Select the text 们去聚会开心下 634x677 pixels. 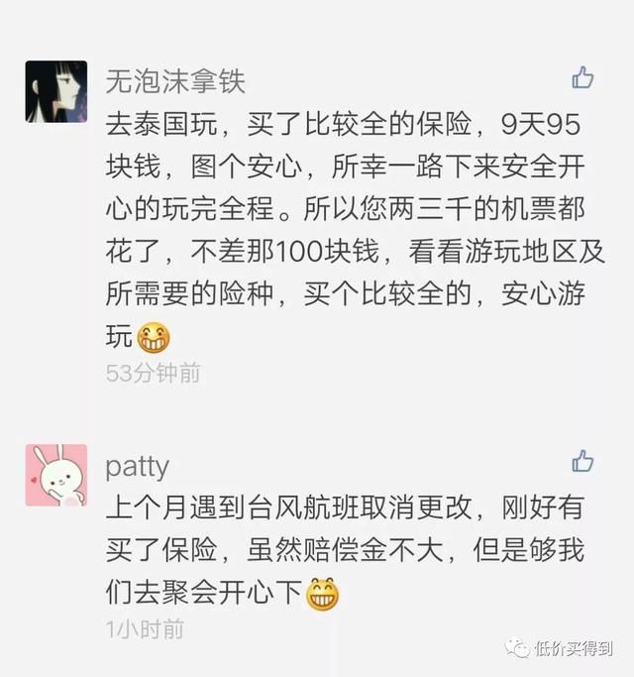(204, 593)
